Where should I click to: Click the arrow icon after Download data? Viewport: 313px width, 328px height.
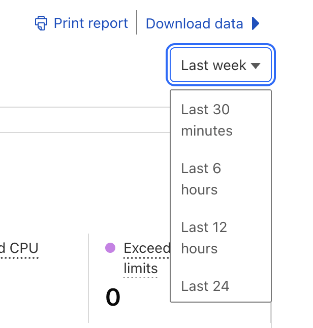(256, 23)
